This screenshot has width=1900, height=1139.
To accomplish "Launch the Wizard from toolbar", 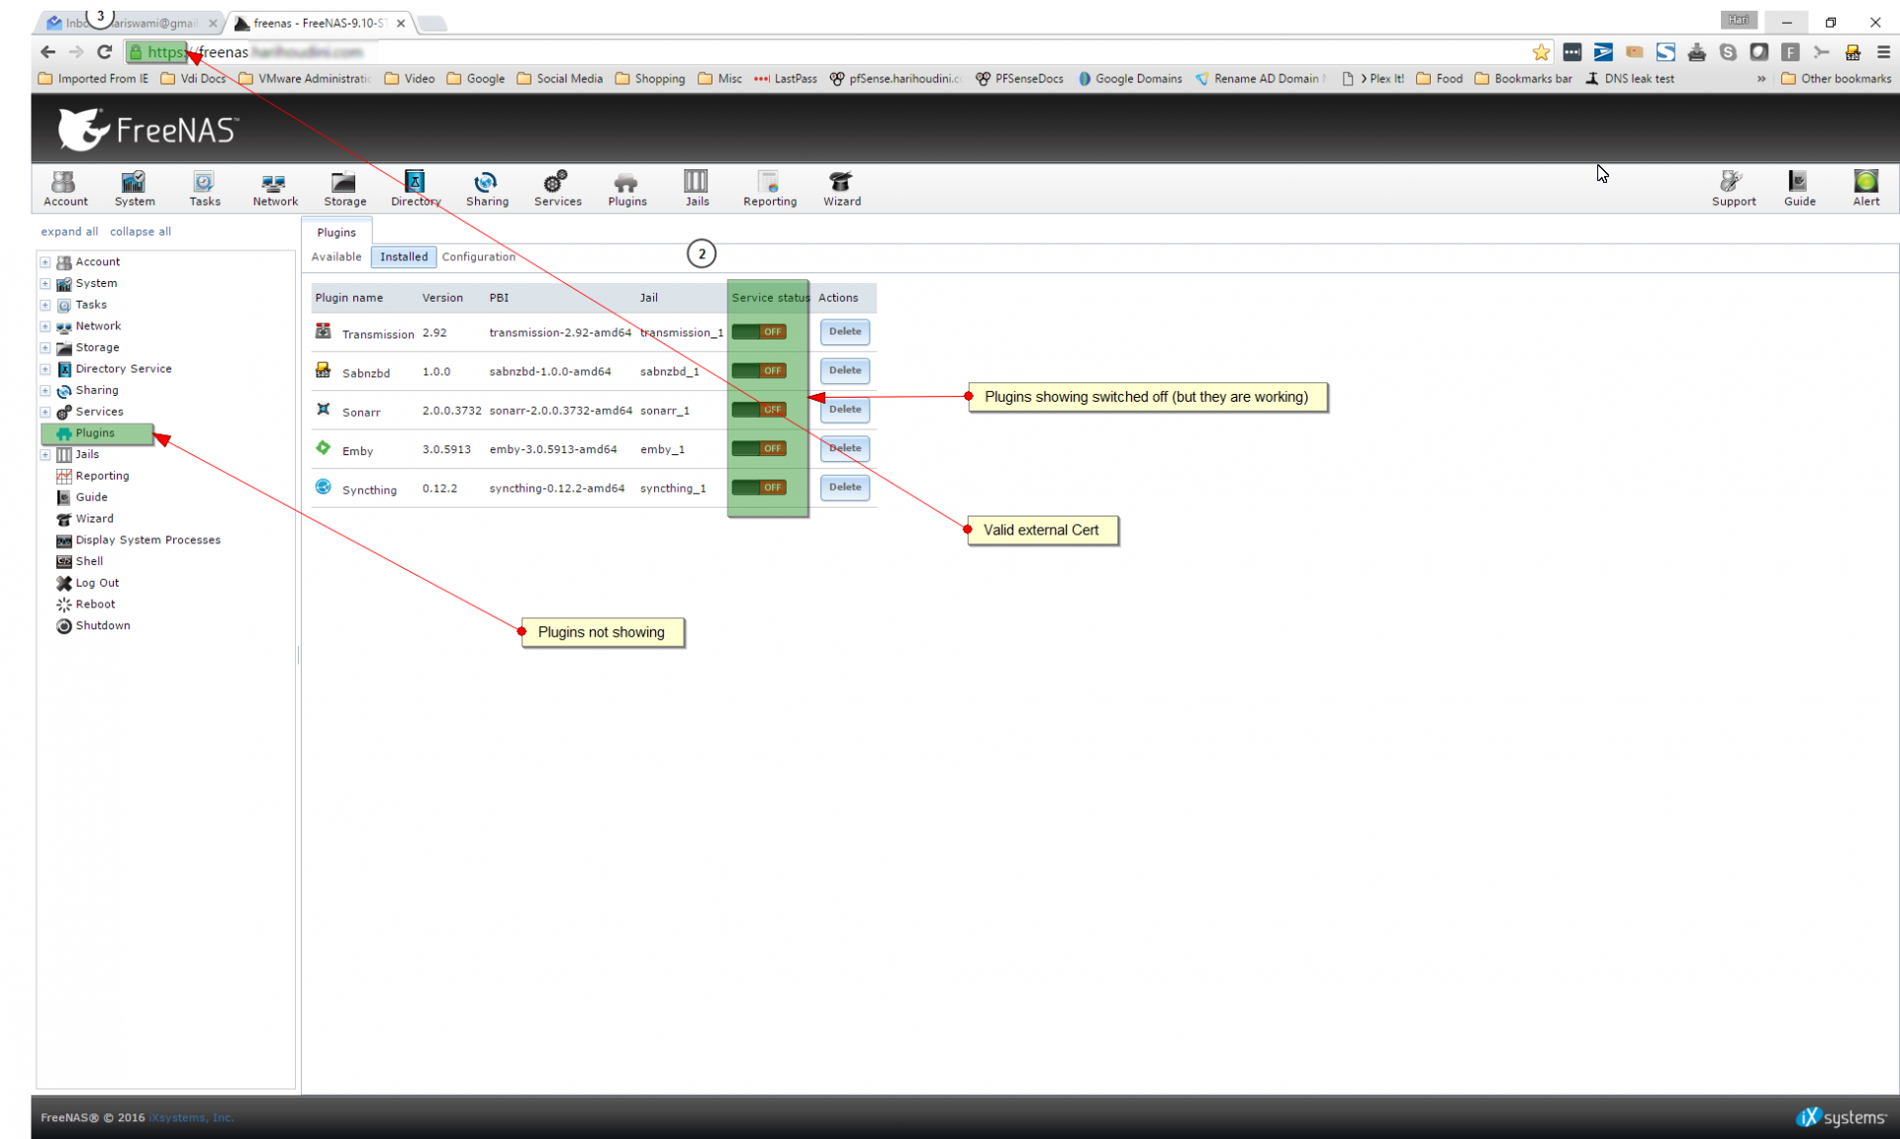I will (x=841, y=187).
